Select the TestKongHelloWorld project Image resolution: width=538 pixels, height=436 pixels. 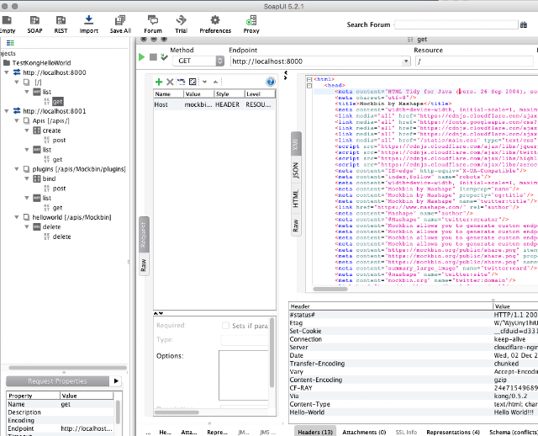pyautogui.click(x=41, y=63)
